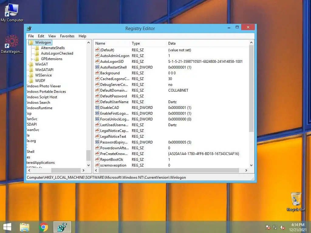Open the Recycle Bin desktop icon
Viewport: 311px width, 233px height.
click(296, 201)
